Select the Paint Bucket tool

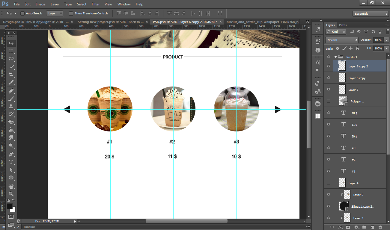(x=11, y=130)
